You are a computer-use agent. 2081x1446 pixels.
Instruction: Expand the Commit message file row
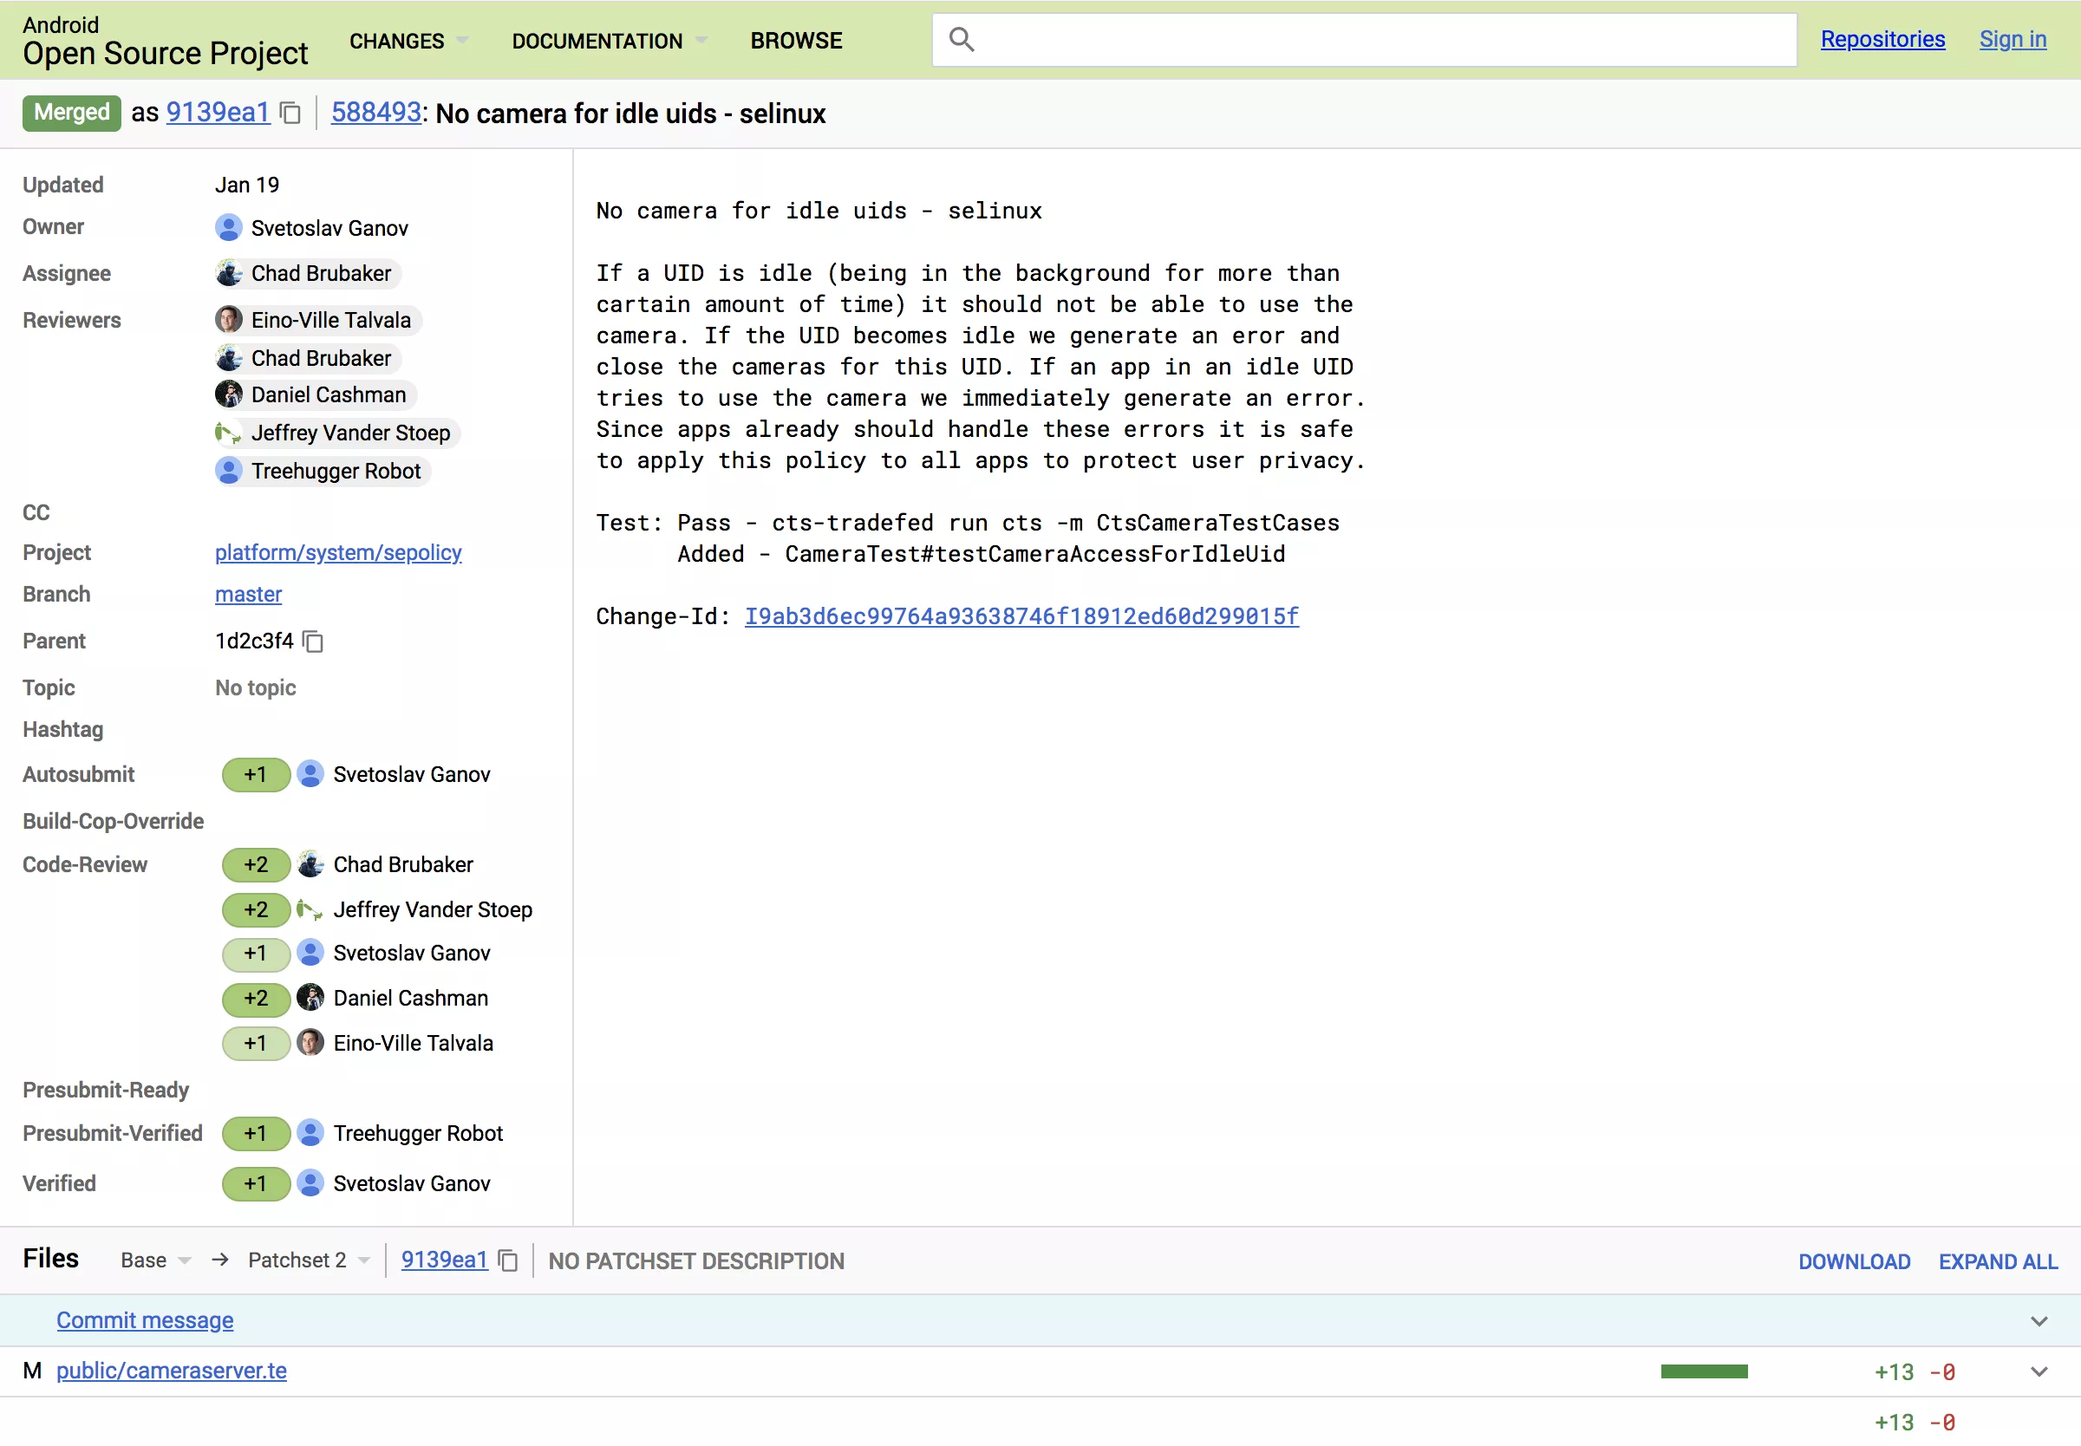(2039, 1321)
